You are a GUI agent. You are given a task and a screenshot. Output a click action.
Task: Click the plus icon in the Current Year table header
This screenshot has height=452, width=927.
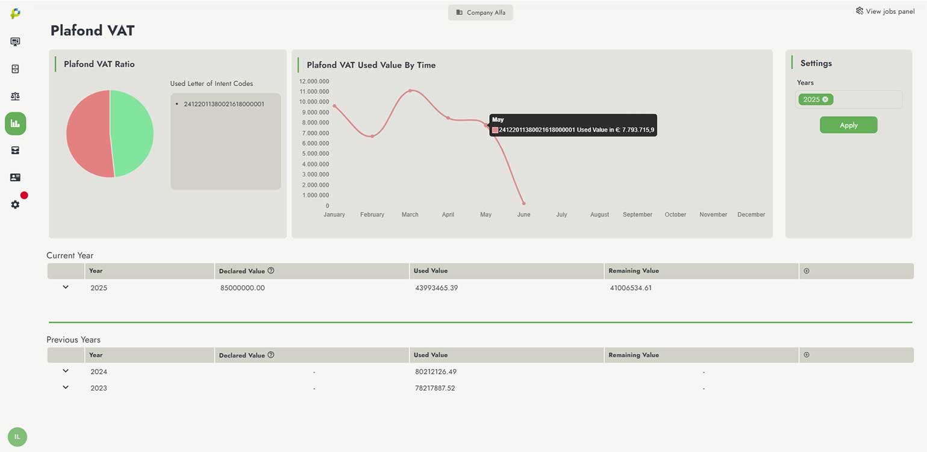coord(807,271)
